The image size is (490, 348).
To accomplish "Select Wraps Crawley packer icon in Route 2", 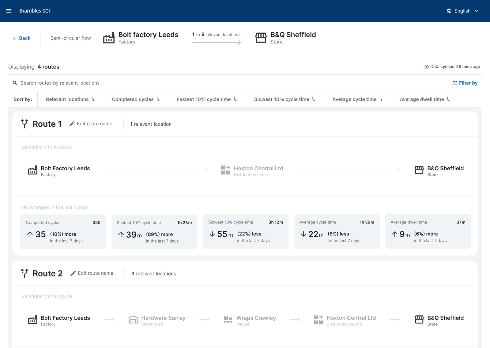I will coord(228,320).
